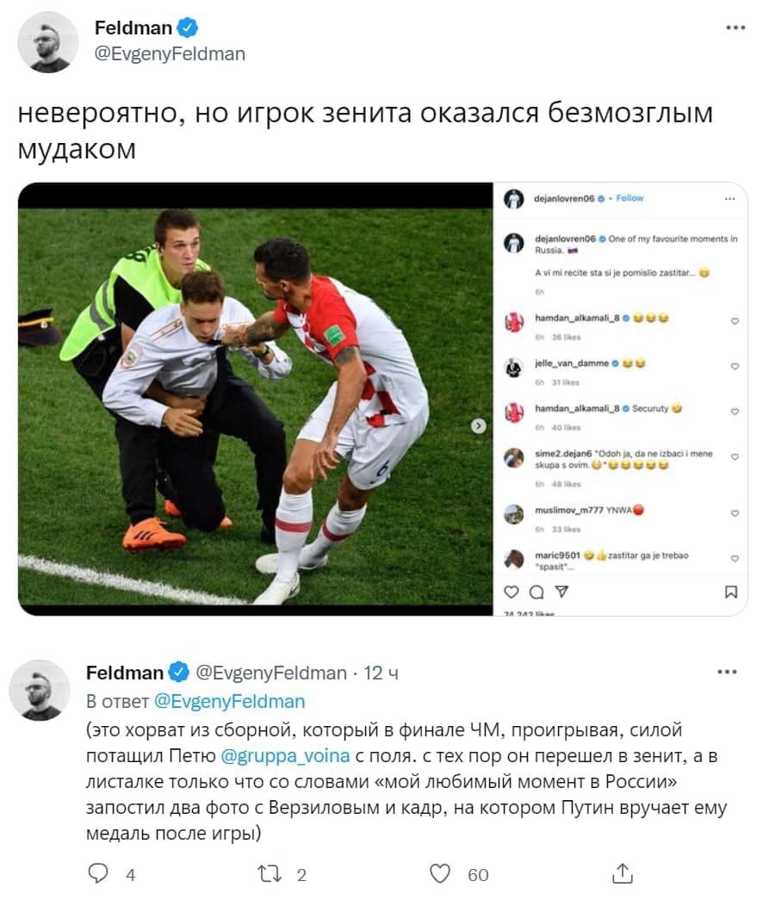This screenshot has height=906, width=763.
Task: Open the top tweet's three-dot menu
Action: click(735, 28)
